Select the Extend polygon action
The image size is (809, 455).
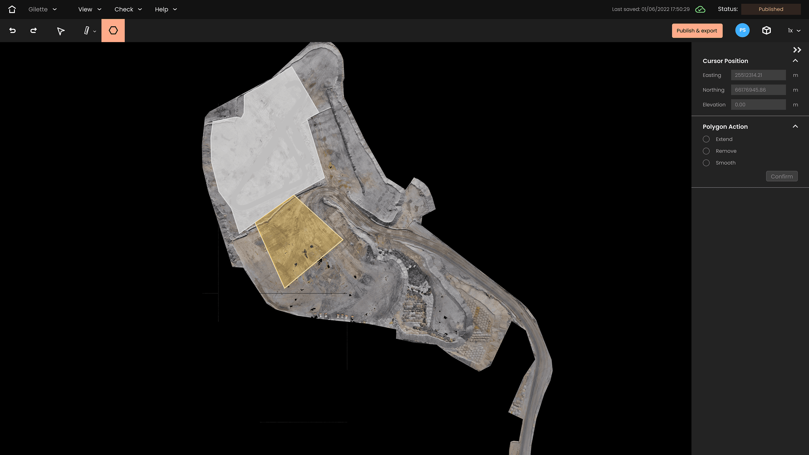707,139
